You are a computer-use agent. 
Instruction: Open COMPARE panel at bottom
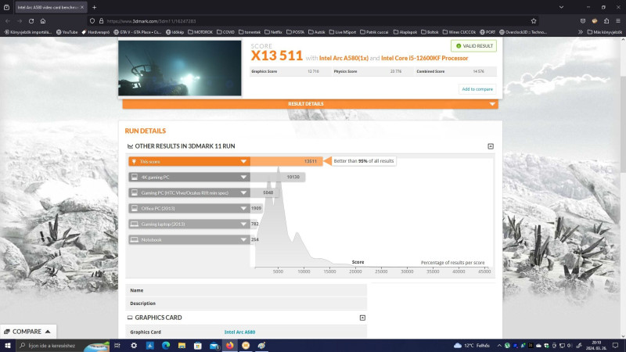28,332
